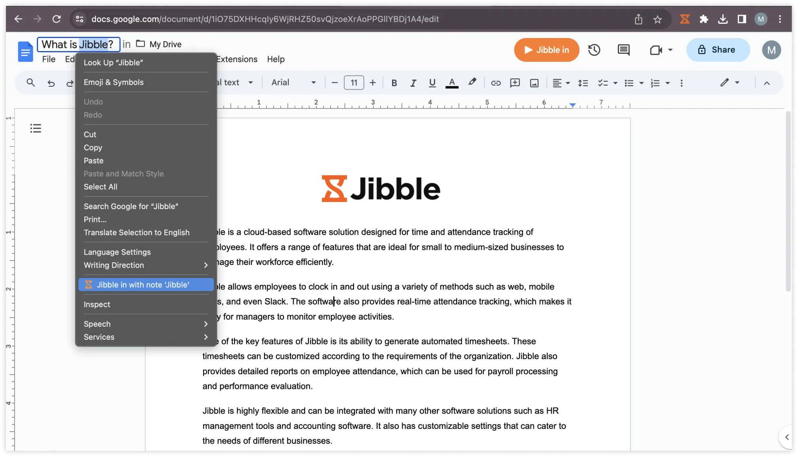The width and height of the screenshot is (798, 457).
Task: Click the Share button
Action: pyautogui.click(x=718, y=50)
